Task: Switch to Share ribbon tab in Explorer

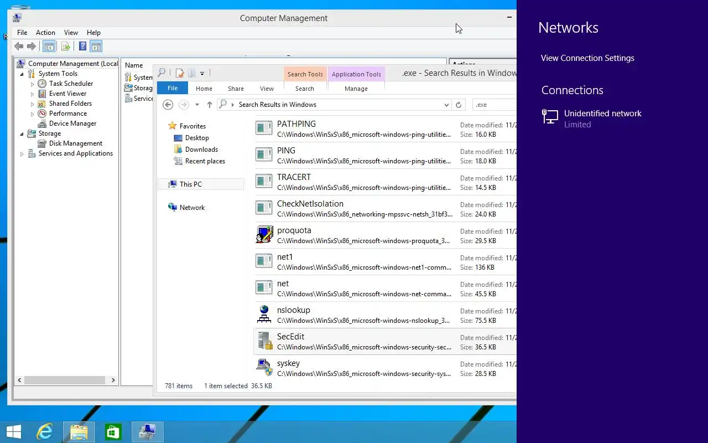Action: [236, 89]
